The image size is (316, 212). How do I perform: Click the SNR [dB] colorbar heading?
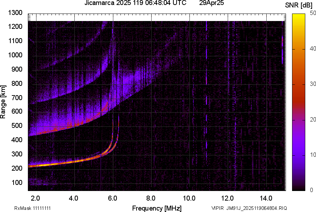[x=300, y=5]
